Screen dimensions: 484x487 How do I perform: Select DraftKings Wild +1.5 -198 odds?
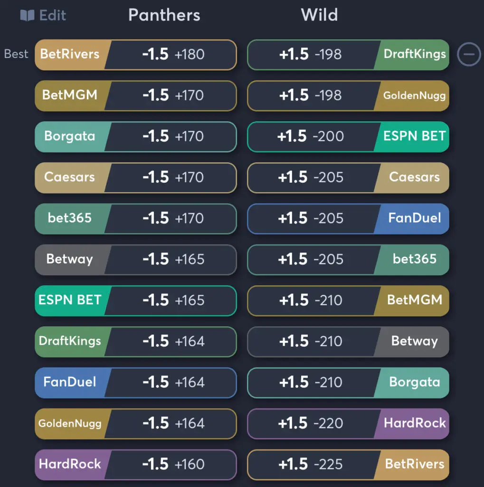click(348, 55)
